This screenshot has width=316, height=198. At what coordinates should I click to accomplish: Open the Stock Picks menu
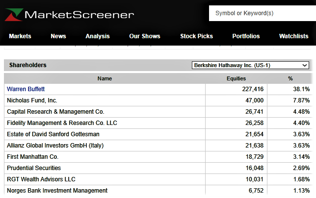click(196, 36)
